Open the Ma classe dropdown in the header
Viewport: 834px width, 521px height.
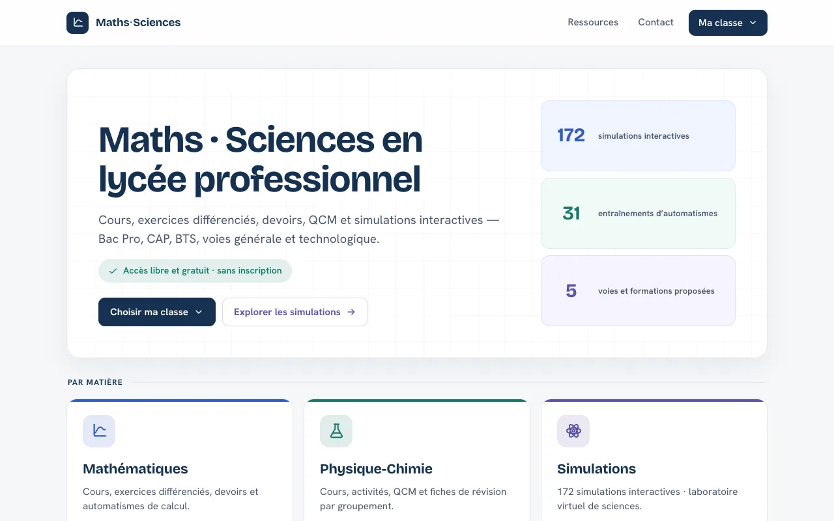click(x=728, y=23)
